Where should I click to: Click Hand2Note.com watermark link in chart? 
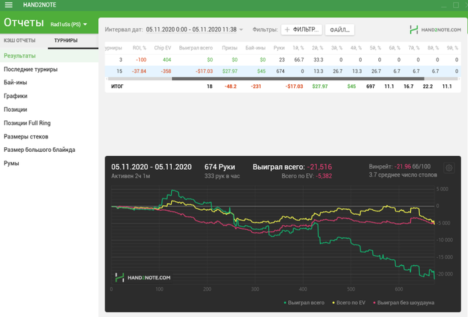[x=143, y=278]
